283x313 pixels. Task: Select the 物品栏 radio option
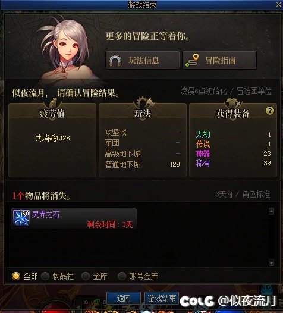point(45,276)
